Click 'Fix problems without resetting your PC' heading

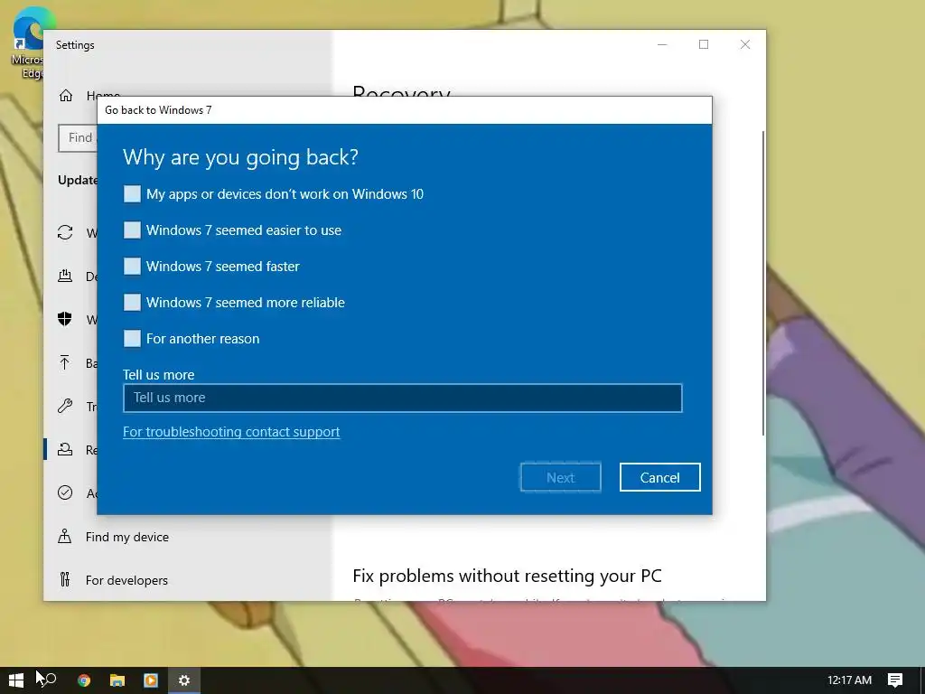[x=508, y=576]
